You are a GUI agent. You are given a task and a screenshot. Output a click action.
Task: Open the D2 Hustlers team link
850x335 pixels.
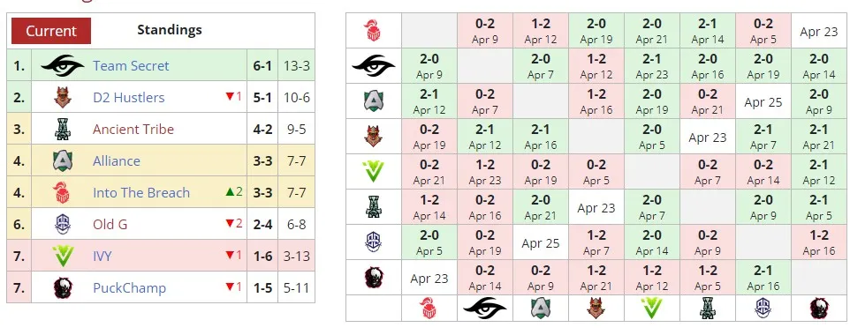click(128, 98)
